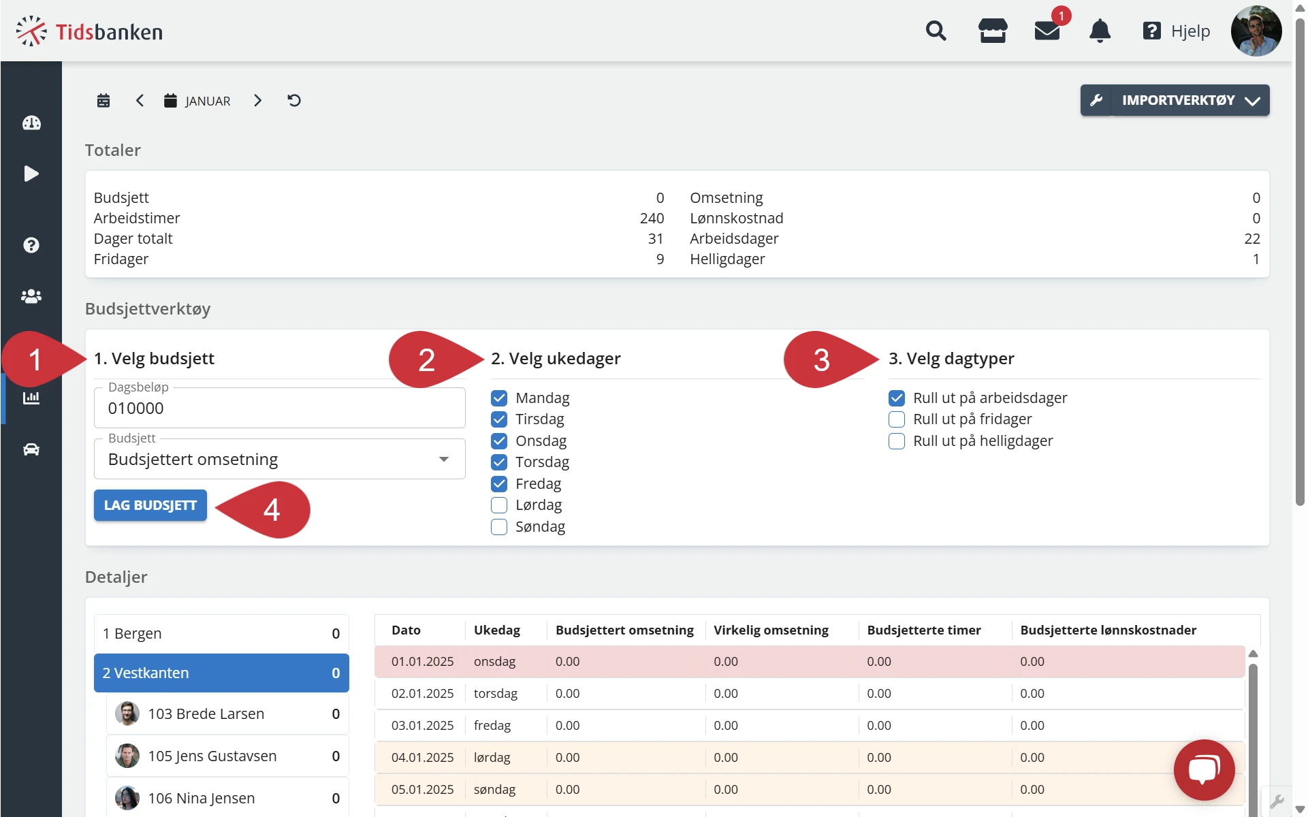Click the calendar view icon in toolbar
Image resolution: width=1308 pixels, height=817 pixels.
103,101
